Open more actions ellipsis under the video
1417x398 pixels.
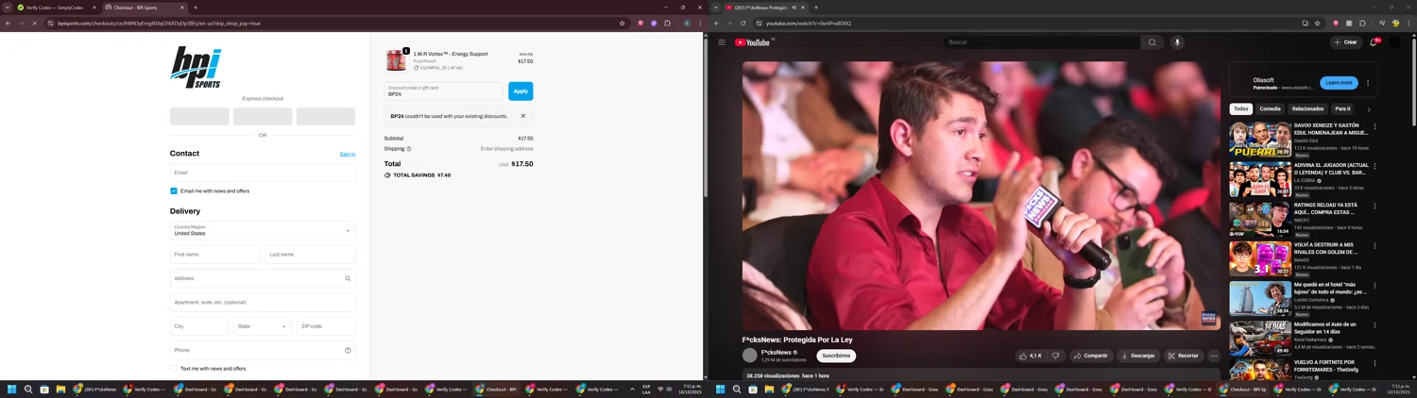pos(1214,356)
